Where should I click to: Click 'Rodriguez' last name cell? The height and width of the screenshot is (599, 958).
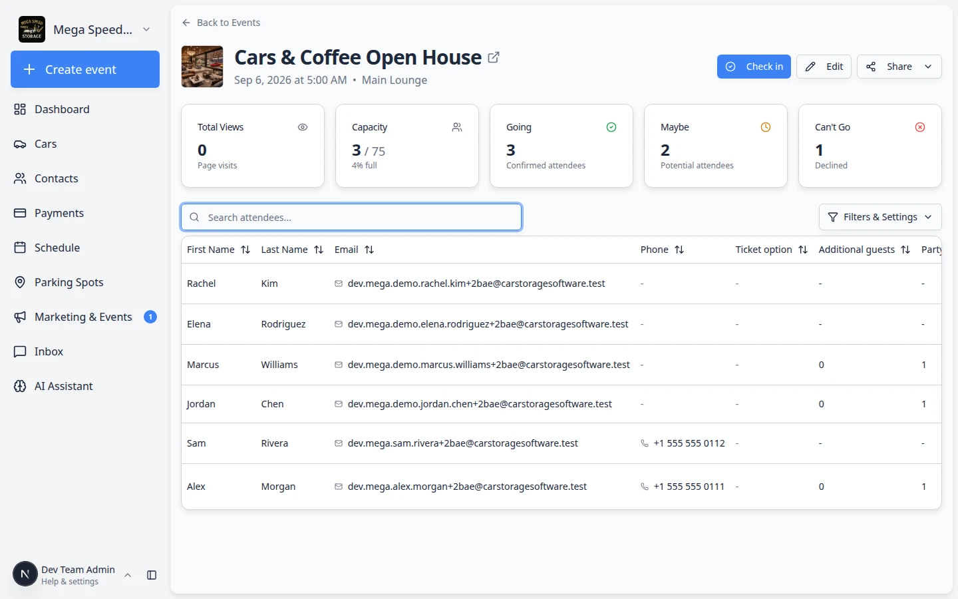pyautogui.click(x=283, y=324)
